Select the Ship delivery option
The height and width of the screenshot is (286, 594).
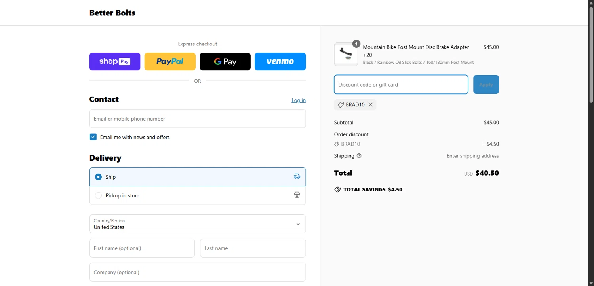click(198, 177)
